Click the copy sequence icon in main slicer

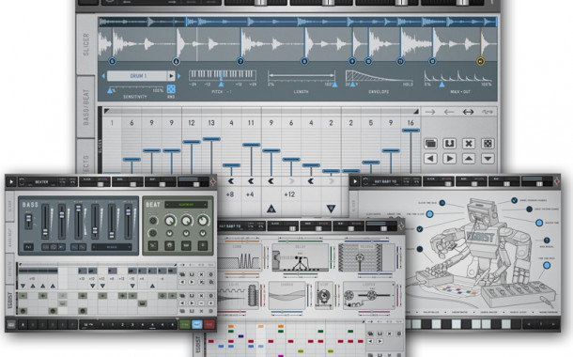(x=430, y=144)
